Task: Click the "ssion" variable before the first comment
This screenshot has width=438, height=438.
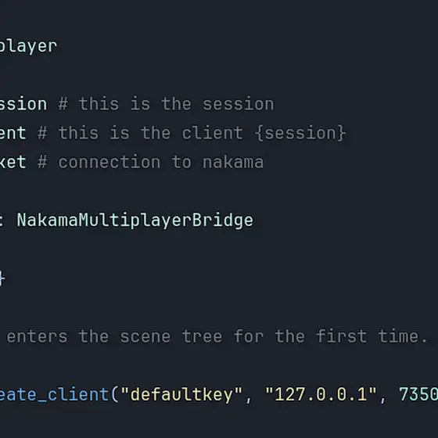Action: pos(23,104)
